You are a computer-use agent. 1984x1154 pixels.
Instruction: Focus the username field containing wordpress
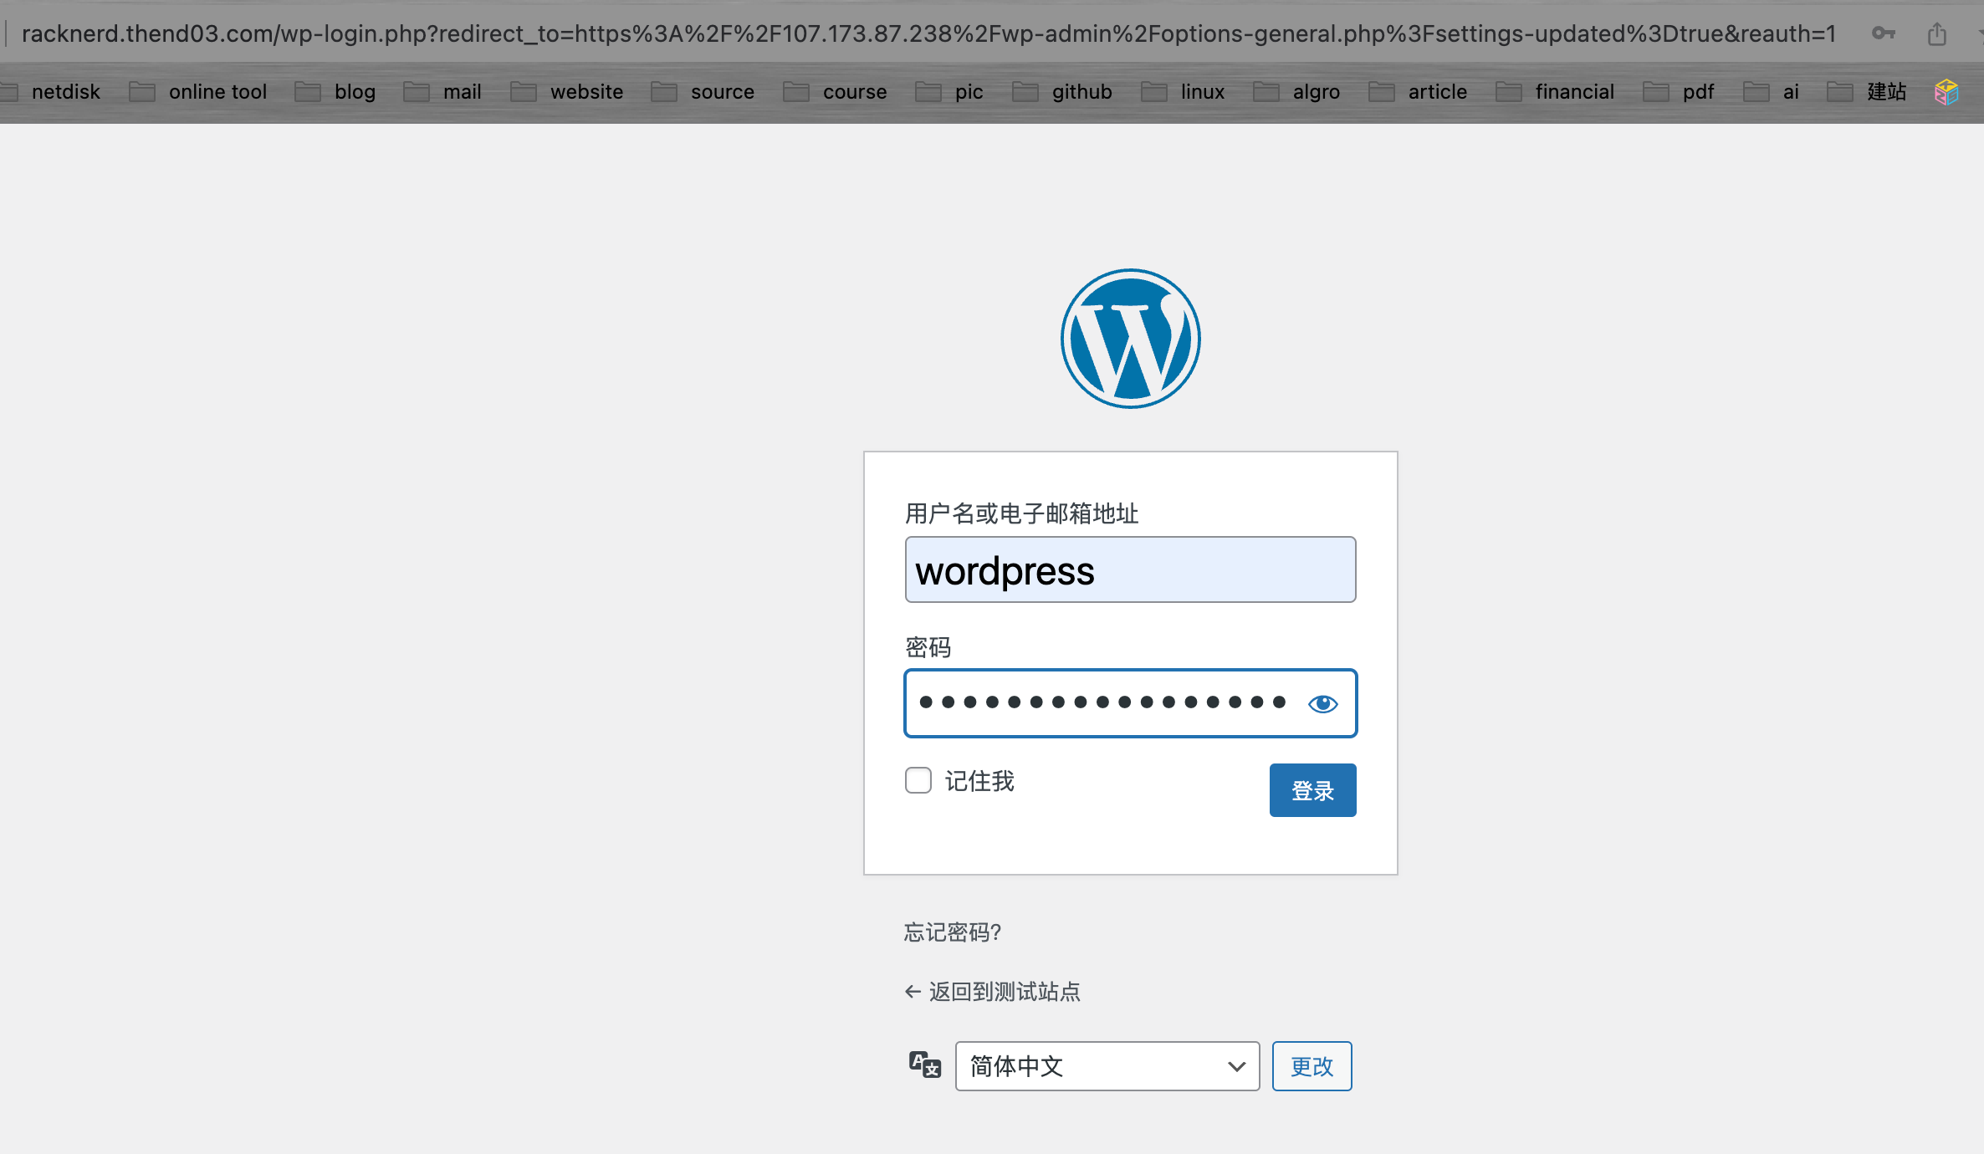tap(1131, 569)
